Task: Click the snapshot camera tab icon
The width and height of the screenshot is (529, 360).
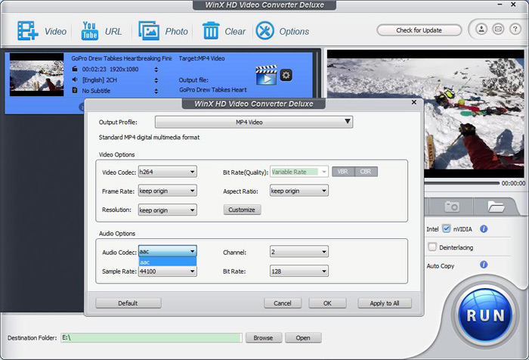Action: (452, 206)
